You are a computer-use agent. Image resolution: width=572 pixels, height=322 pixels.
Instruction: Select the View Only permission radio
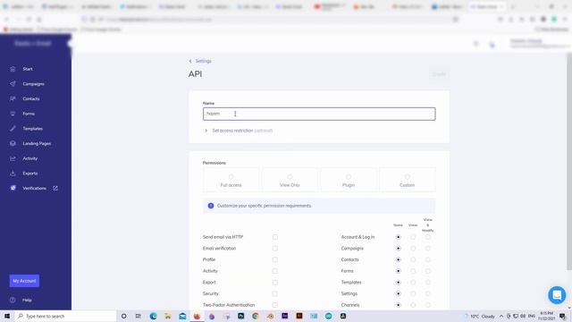[290, 177]
